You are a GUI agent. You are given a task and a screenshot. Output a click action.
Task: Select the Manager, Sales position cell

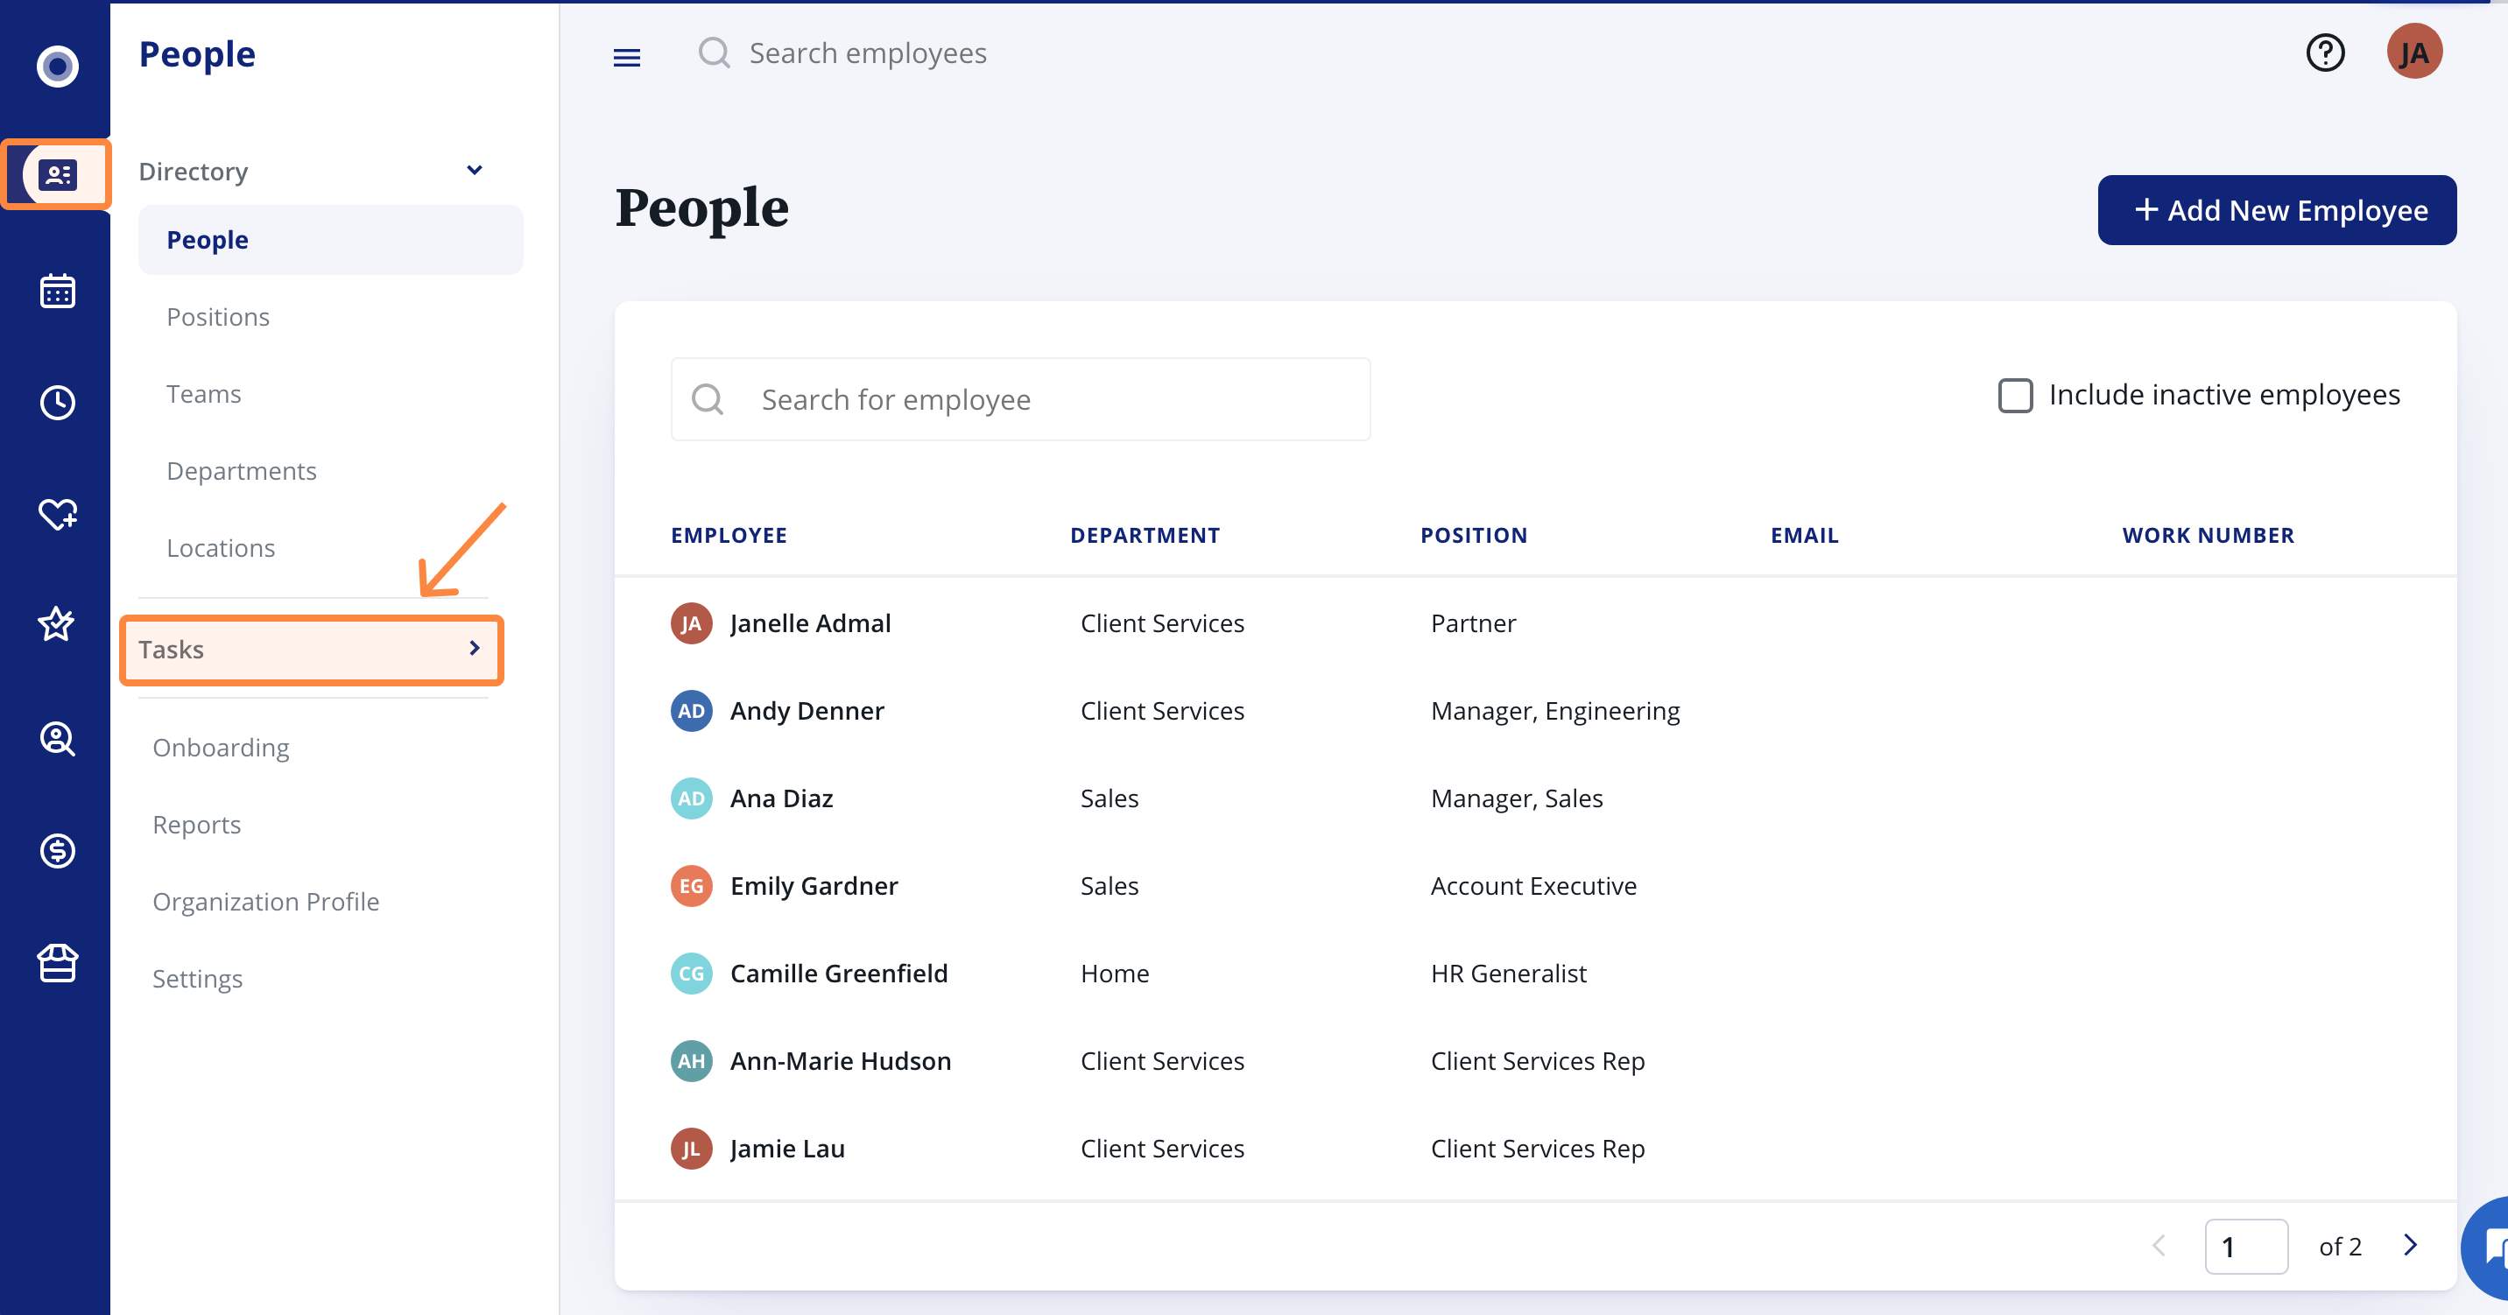(1517, 799)
